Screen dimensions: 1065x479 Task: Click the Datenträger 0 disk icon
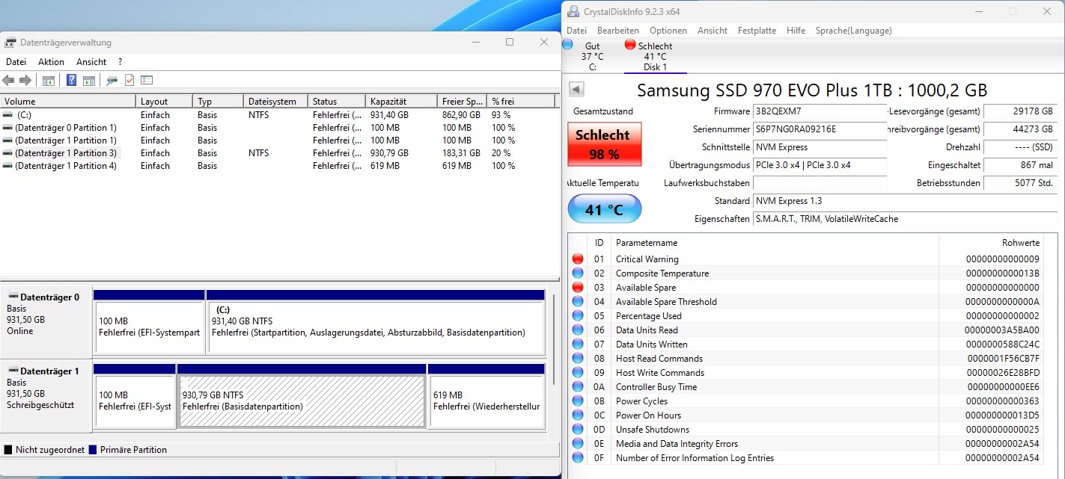click(x=13, y=297)
